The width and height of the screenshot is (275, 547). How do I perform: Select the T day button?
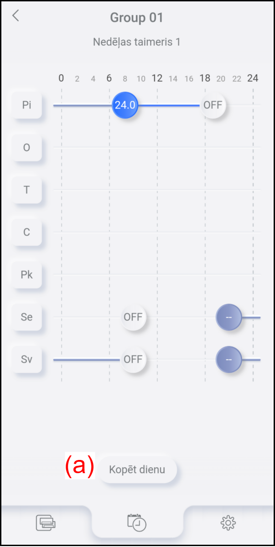point(26,190)
